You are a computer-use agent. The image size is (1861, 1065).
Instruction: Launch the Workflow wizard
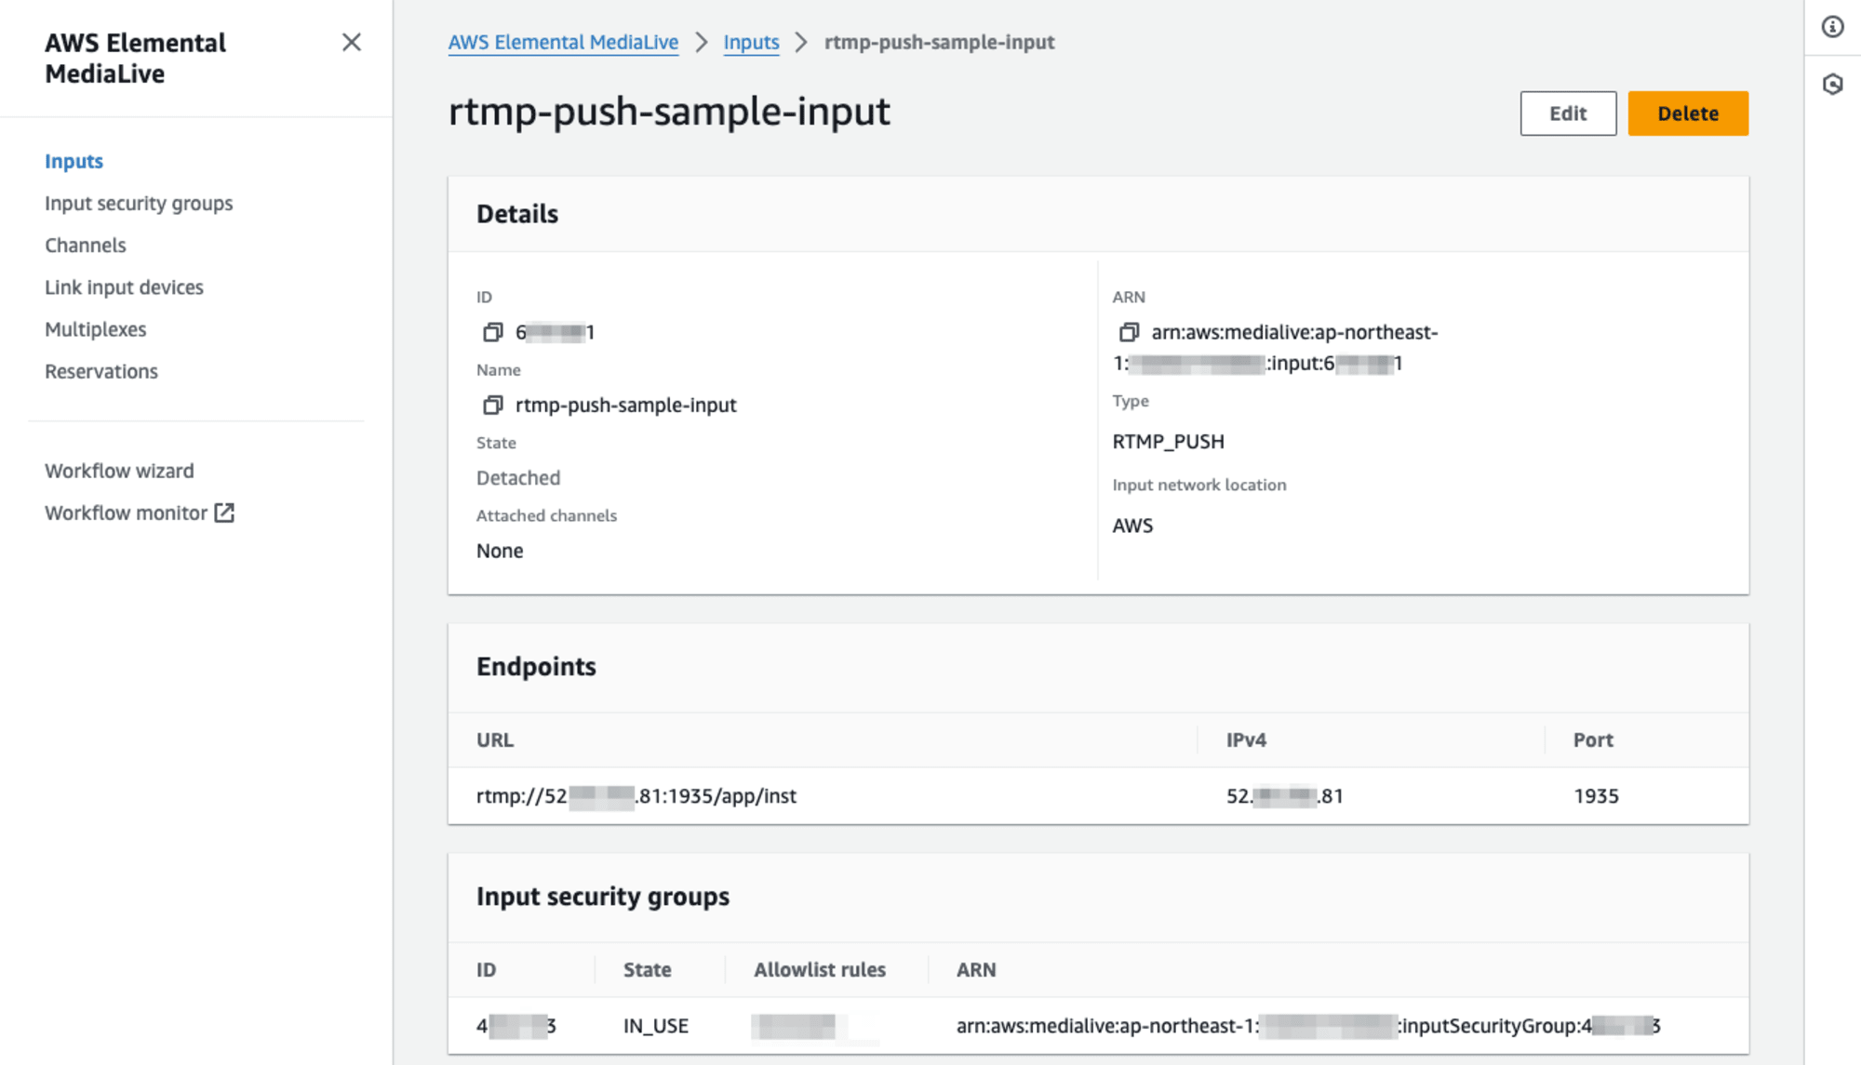tap(119, 471)
